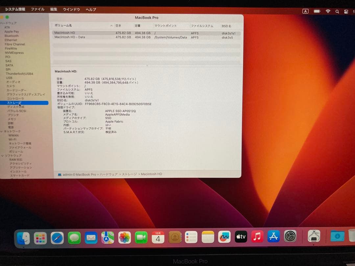Open the App Store from the Dock
This screenshot has width=355, height=266.
coord(274,237)
